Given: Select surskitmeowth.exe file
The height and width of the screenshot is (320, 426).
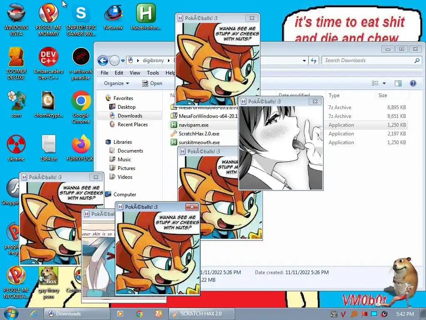Looking at the screenshot, I should coord(199,142).
